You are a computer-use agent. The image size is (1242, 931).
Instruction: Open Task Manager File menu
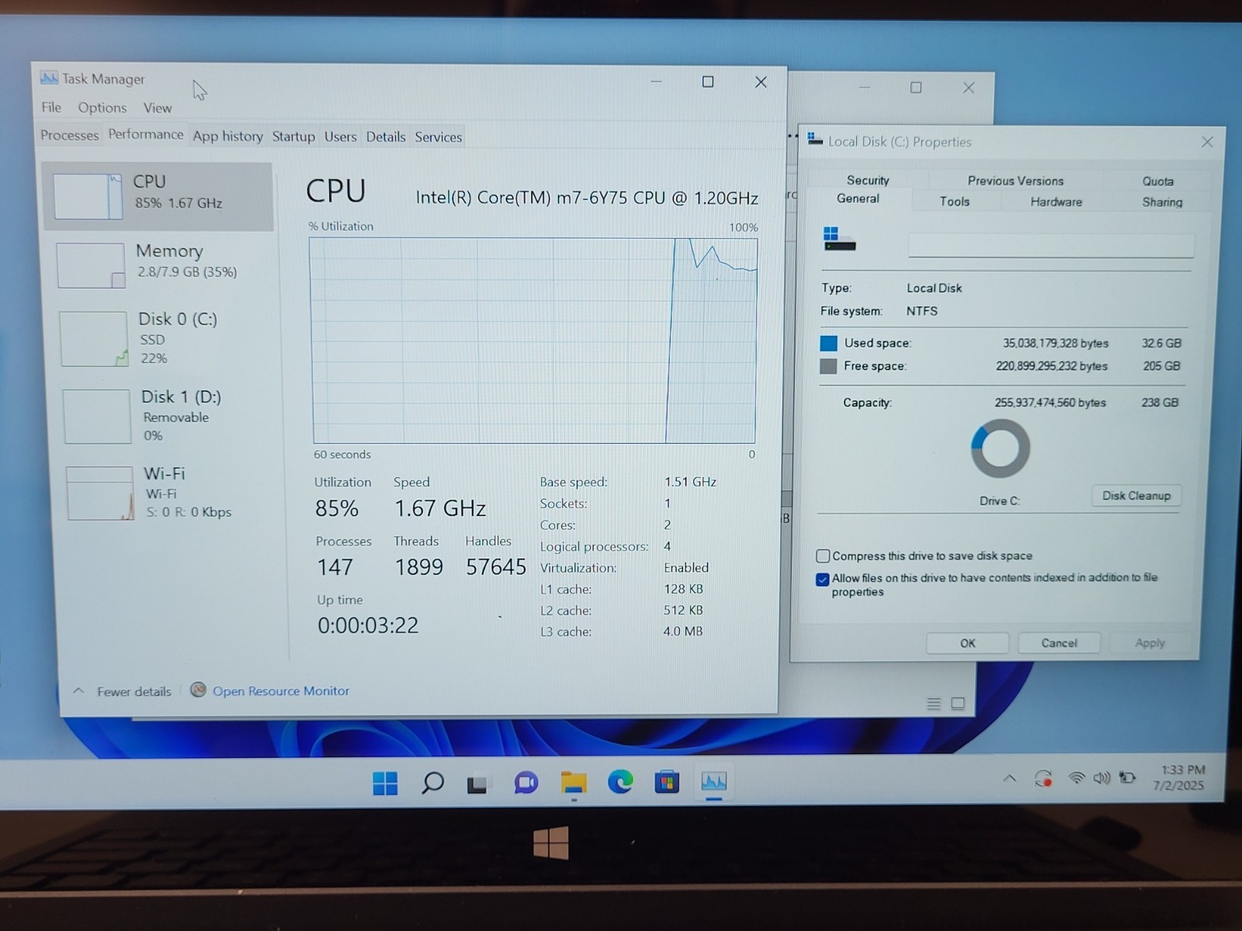coord(51,107)
